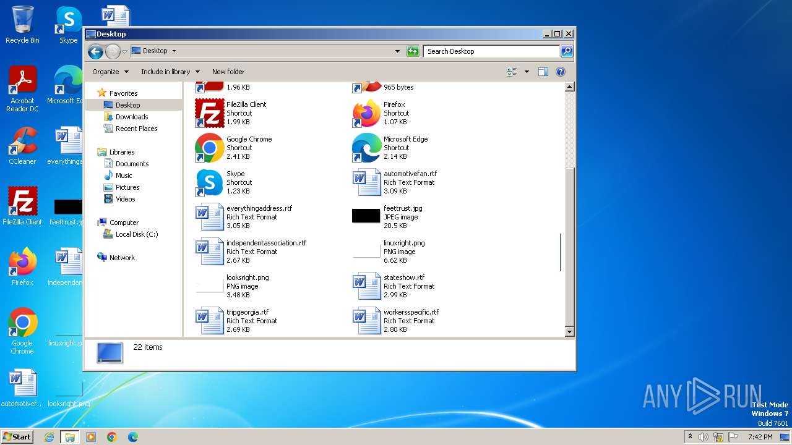This screenshot has width=792, height=445.
Task: Click the file list scroll down arrow
Action: tap(570, 332)
